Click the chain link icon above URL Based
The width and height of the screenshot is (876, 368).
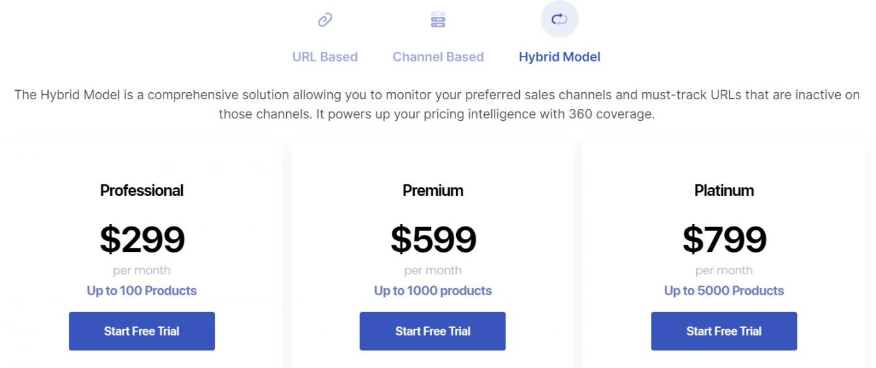[x=325, y=19]
